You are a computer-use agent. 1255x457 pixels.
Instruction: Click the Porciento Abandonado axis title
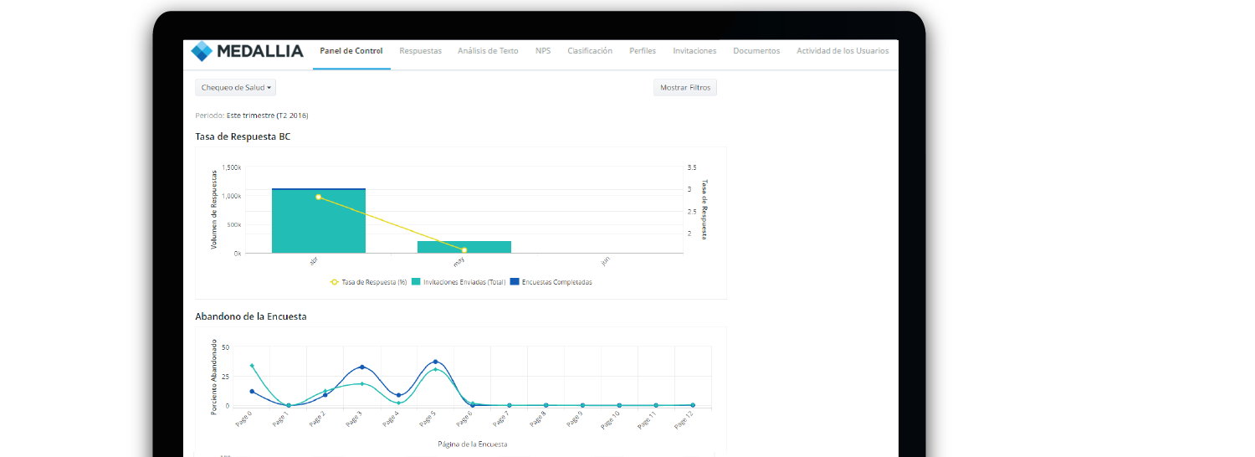coord(214,377)
